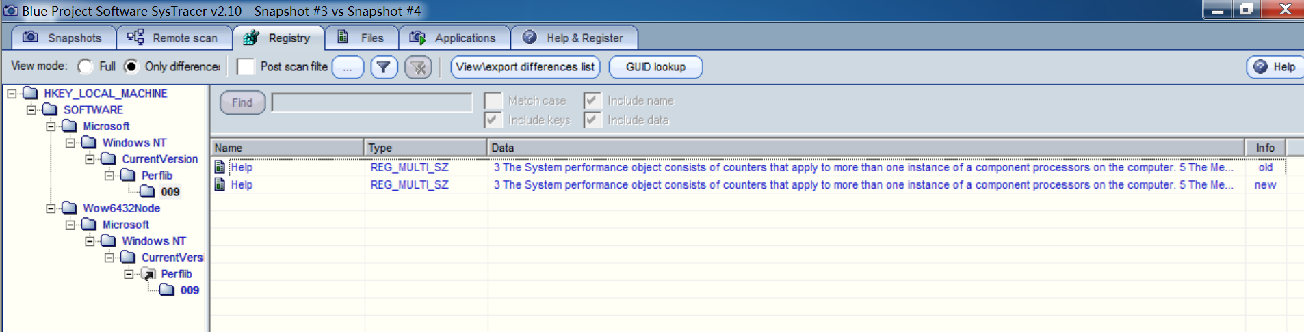1304x332 pixels.
Task: Click the Snapshots tab camera icon
Action: tap(30, 37)
